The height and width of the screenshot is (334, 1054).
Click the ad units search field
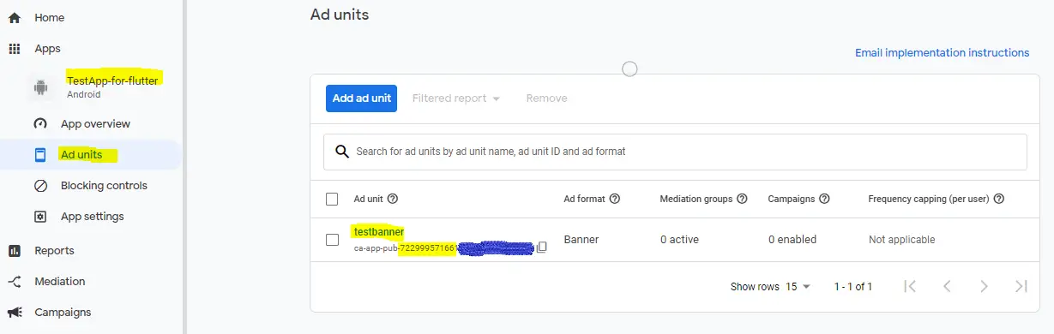tap(675, 152)
